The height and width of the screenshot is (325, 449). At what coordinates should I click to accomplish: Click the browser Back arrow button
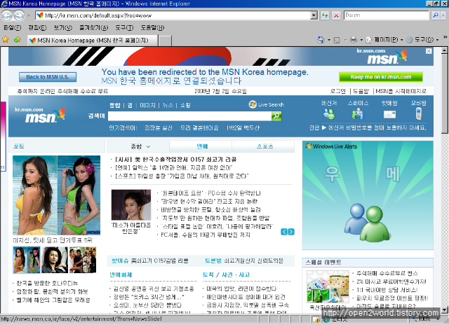[x=7, y=15]
